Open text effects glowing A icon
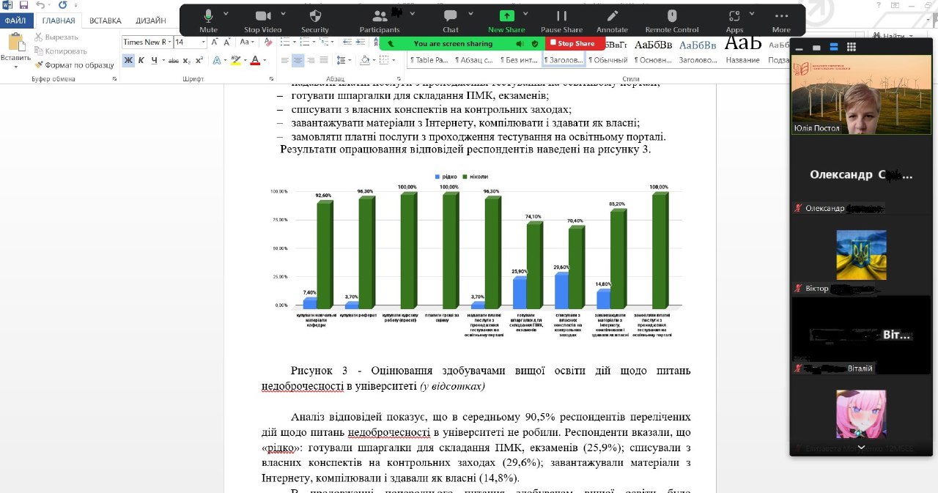Screen dimensions: 938x493 coord(217,60)
